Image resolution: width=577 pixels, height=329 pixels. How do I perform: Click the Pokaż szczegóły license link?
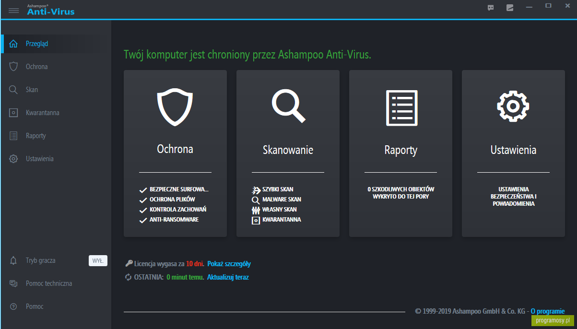(x=229, y=264)
